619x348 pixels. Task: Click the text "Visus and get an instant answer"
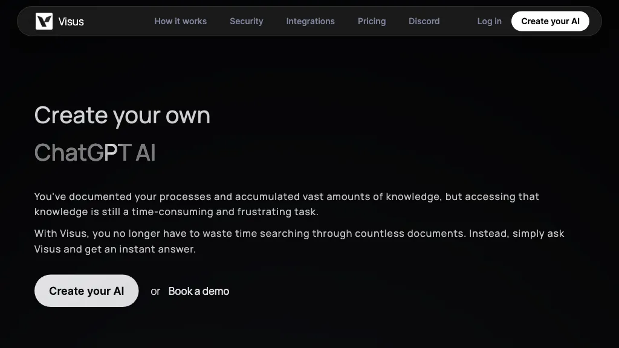[x=115, y=249]
